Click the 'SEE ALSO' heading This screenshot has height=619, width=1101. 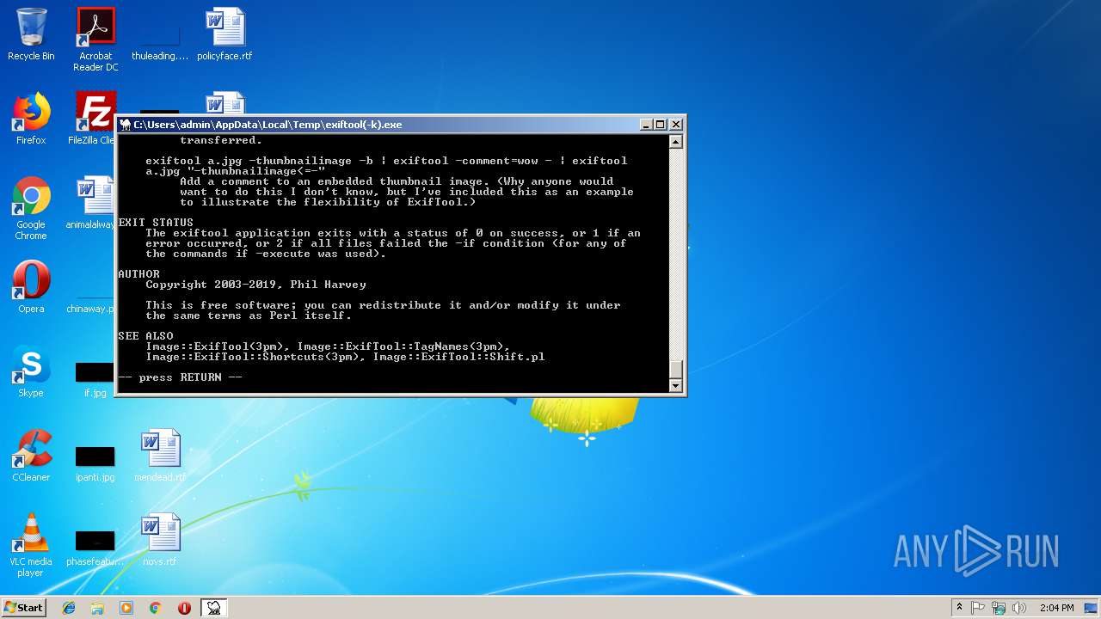145,336
